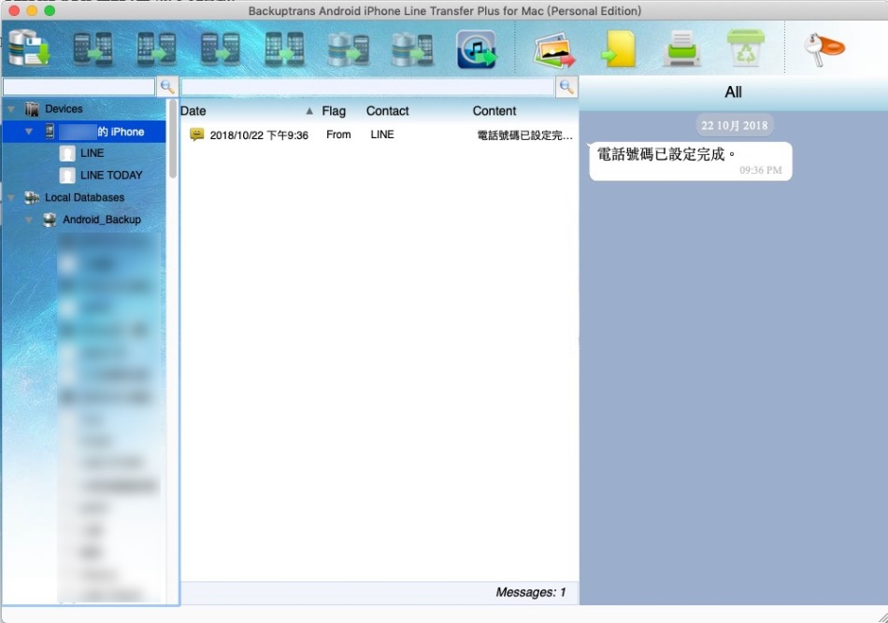Click the Android to iPhone transfer icon
Screen dimensions: 888x623
93,49
